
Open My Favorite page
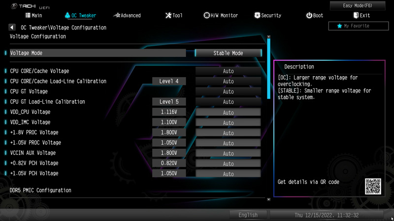359,26
